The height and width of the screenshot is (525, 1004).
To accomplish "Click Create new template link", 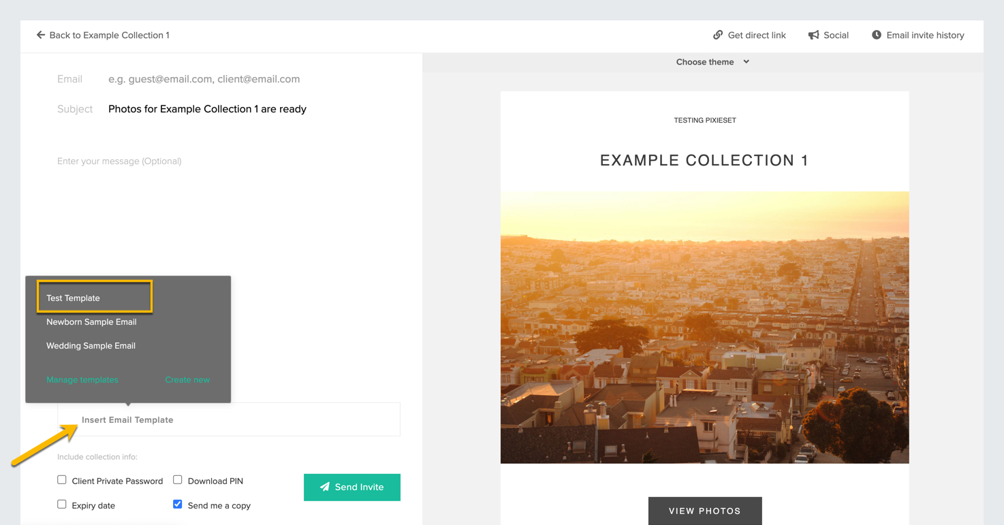I will (187, 380).
